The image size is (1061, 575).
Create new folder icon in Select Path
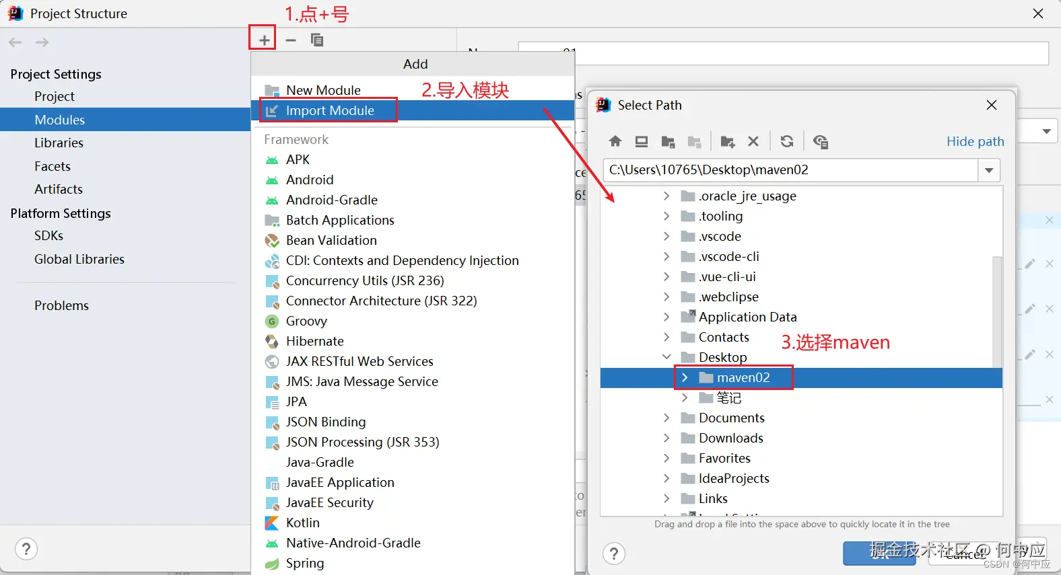pos(727,141)
